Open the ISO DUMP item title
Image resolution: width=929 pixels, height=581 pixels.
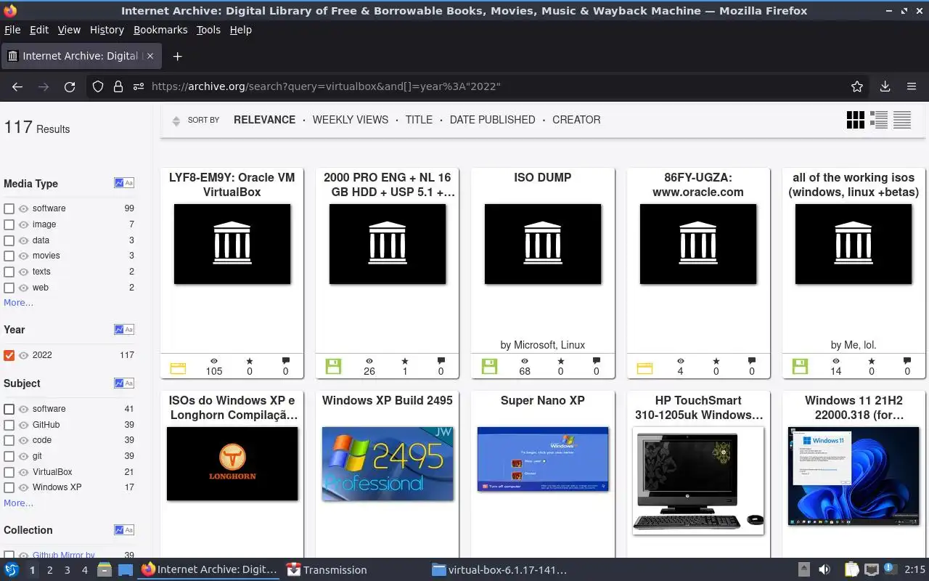pos(543,177)
